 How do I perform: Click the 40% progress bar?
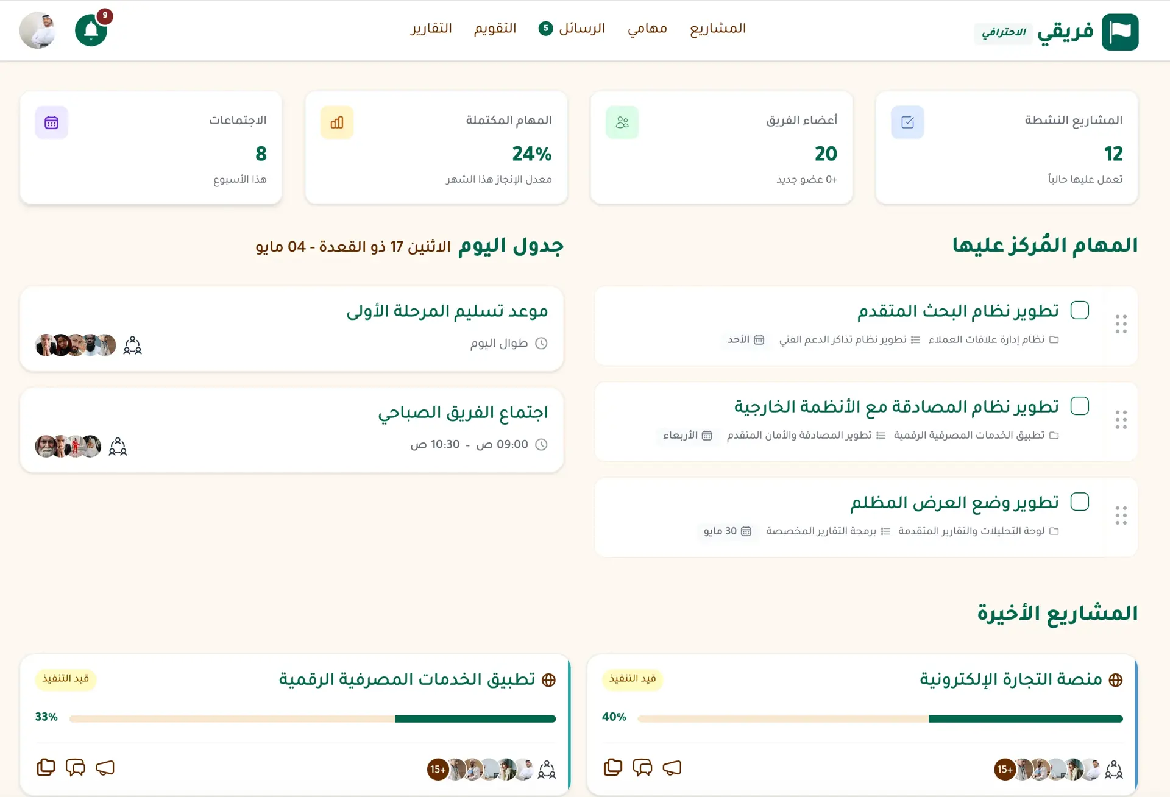pos(880,719)
